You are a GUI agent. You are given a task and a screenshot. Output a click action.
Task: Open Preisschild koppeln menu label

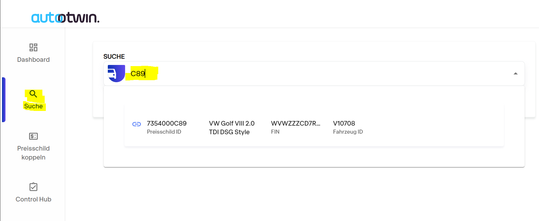pos(33,153)
